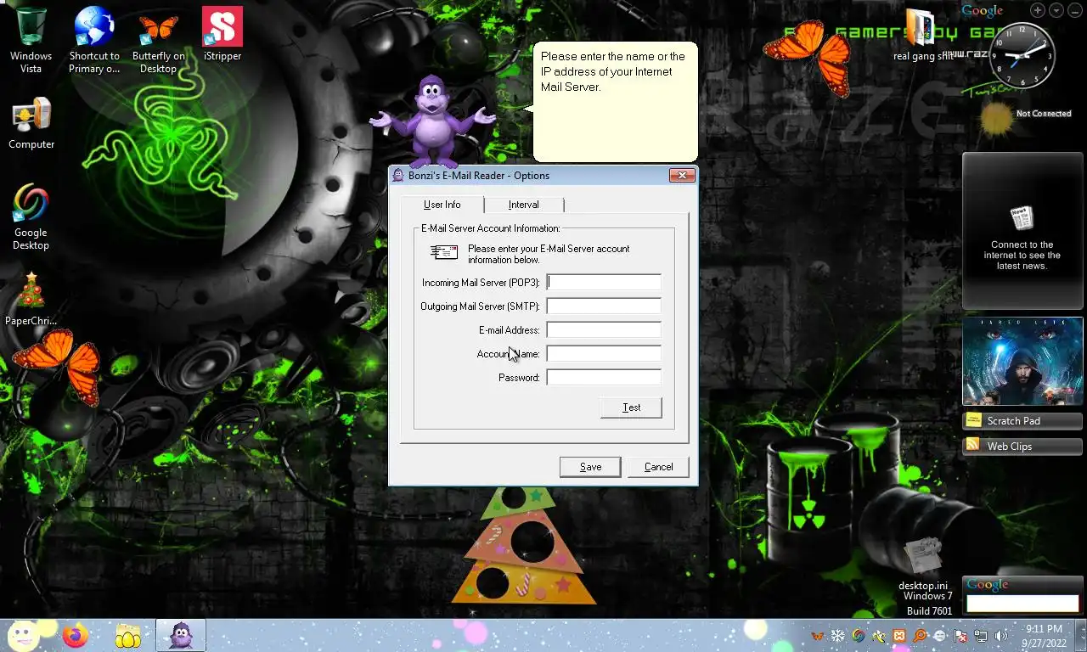
Task: Click the Action Center flag tray icon
Action: (961, 636)
